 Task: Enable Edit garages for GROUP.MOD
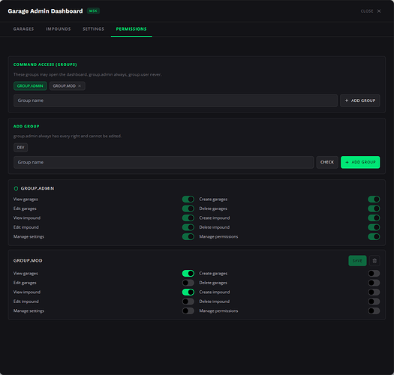point(188,283)
